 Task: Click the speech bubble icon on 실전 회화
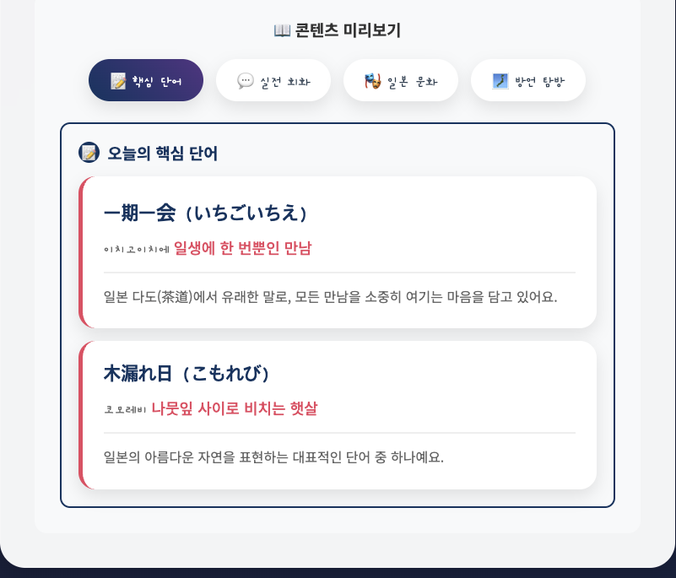246,81
